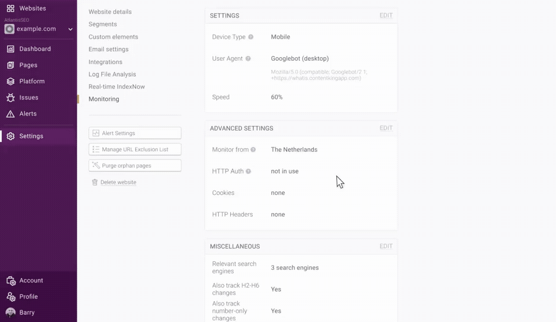
Task: Edit the Settings section
Action: point(386,15)
